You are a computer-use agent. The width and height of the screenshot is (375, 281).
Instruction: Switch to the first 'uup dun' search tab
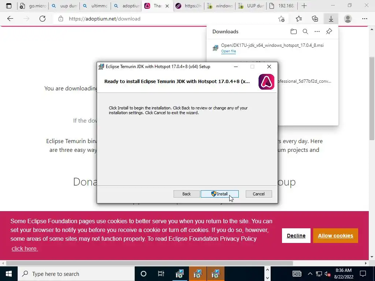pos(64,6)
